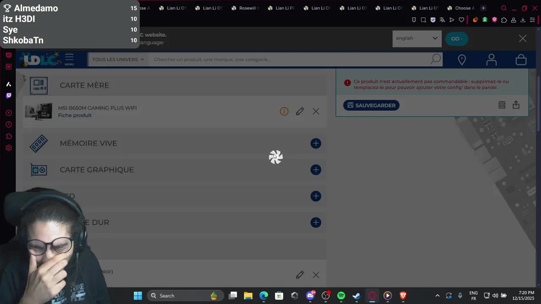This screenshot has height=304, width=541.
Task: Open the store locator pin icon
Action: [x=462, y=60]
